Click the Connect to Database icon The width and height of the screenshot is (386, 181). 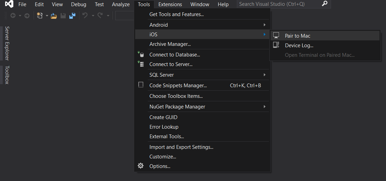(141, 54)
